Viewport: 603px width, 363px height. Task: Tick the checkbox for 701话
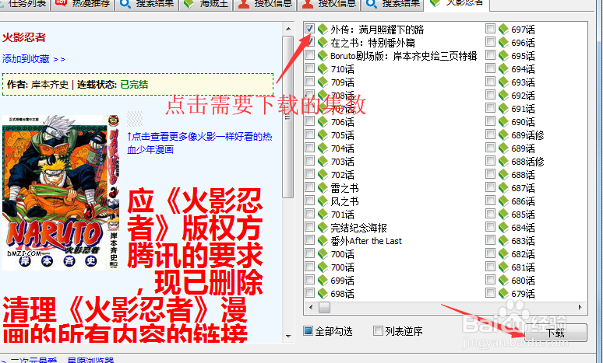[x=309, y=214]
